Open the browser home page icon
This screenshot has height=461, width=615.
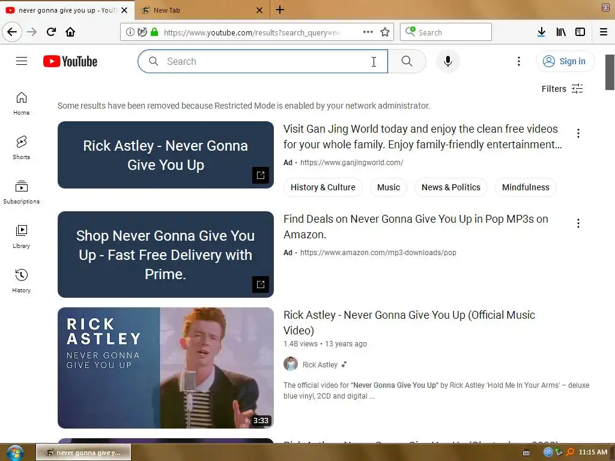(x=70, y=32)
